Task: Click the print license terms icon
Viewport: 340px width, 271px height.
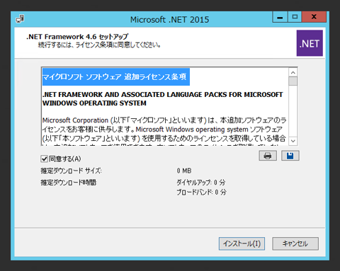Action: click(x=268, y=156)
